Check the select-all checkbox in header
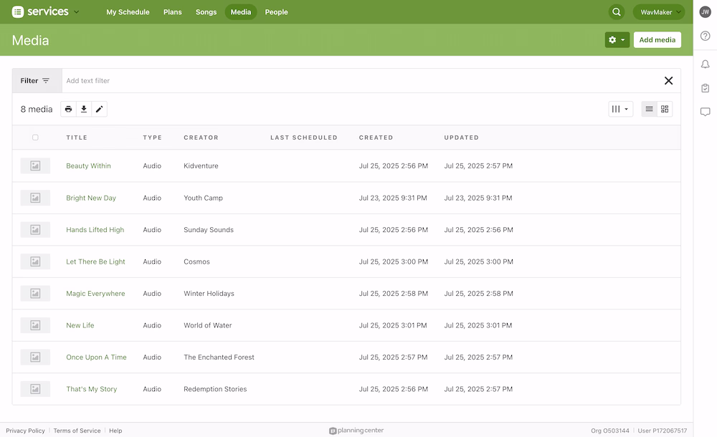The image size is (717, 437). (x=35, y=138)
